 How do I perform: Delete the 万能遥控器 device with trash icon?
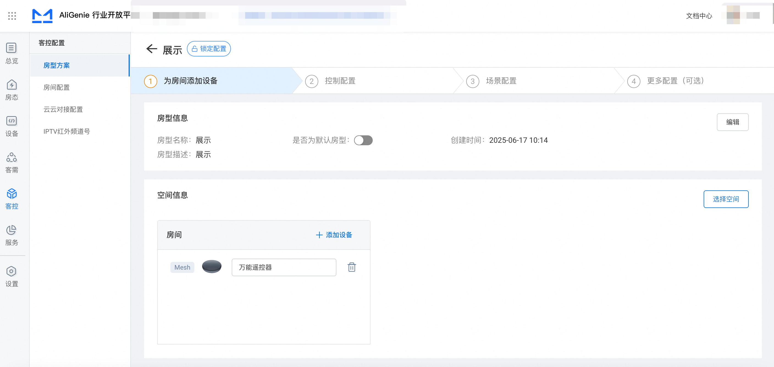coord(352,267)
